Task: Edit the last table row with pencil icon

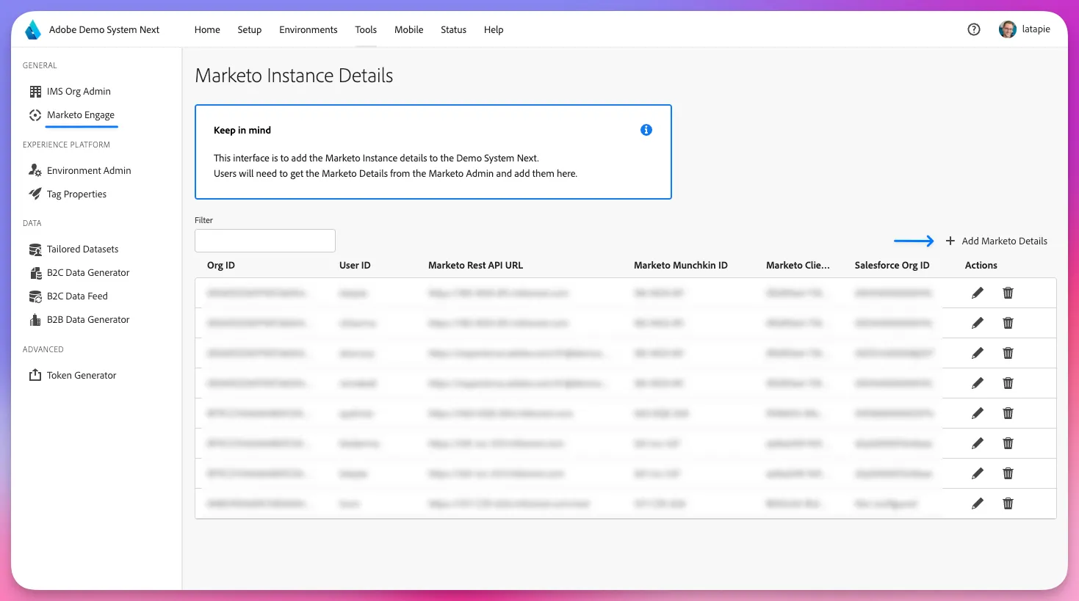Action: pos(978,503)
